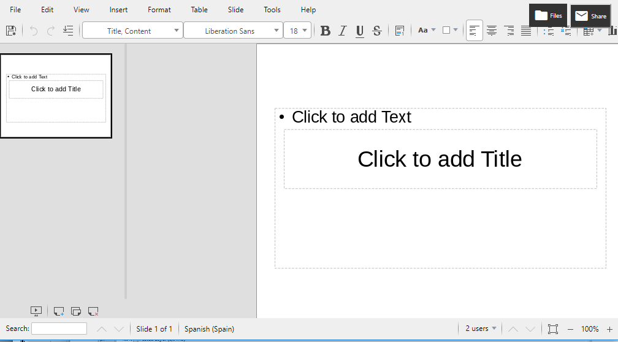Click the Save document icon

pyautogui.click(x=11, y=31)
